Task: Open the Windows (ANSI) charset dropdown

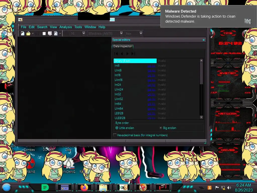Action: [x=105, y=33]
